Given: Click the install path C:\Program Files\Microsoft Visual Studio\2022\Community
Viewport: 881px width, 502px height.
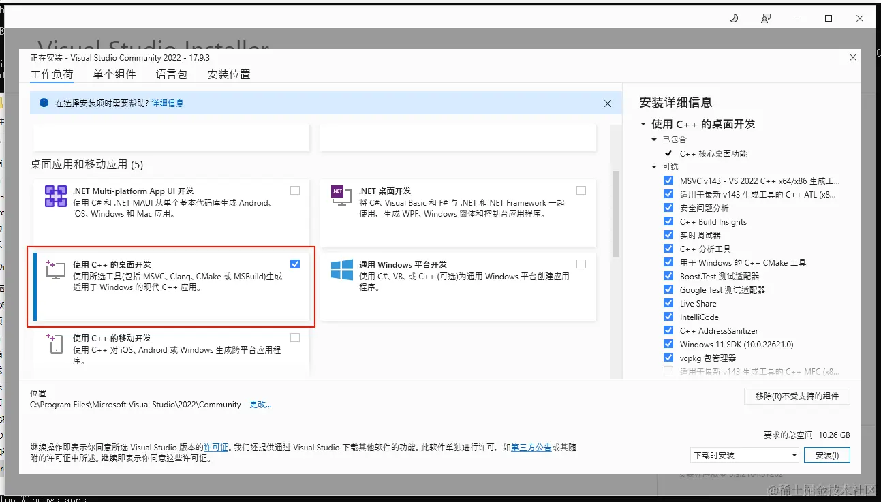Looking at the screenshot, I should tap(136, 405).
